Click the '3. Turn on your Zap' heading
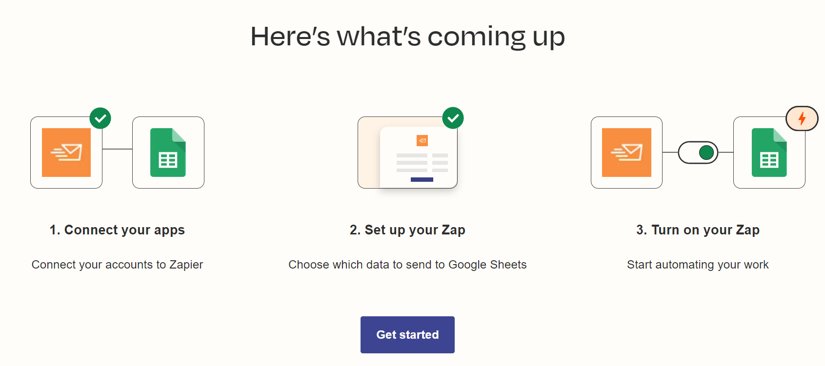 coord(698,230)
